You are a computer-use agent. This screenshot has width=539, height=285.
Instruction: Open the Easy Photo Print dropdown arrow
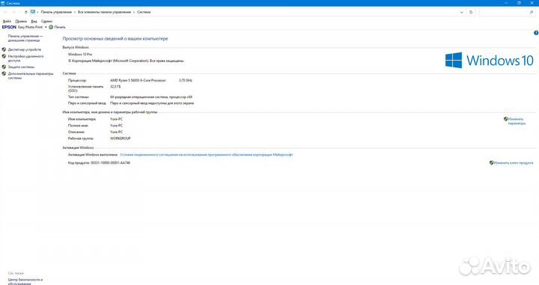point(46,27)
